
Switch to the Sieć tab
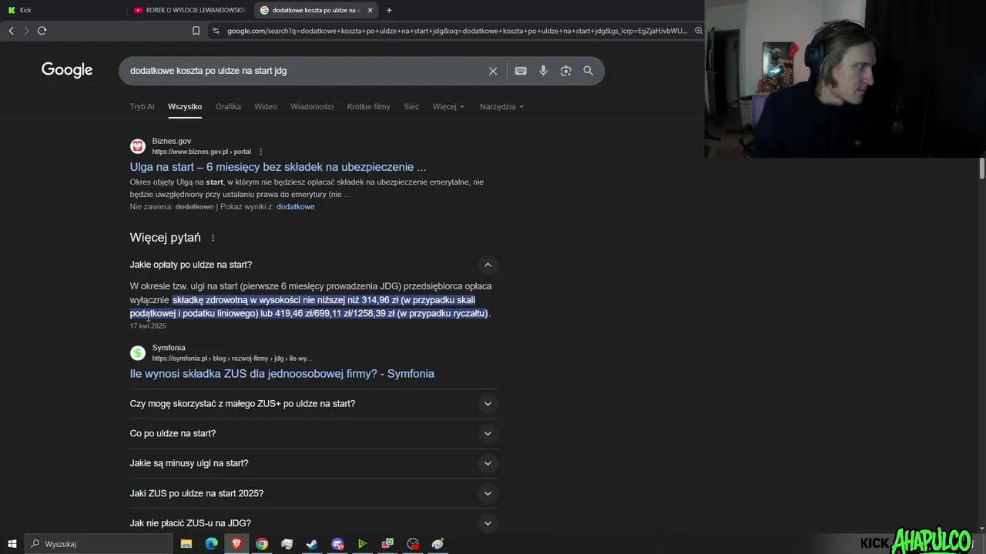(x=411, y=107)
